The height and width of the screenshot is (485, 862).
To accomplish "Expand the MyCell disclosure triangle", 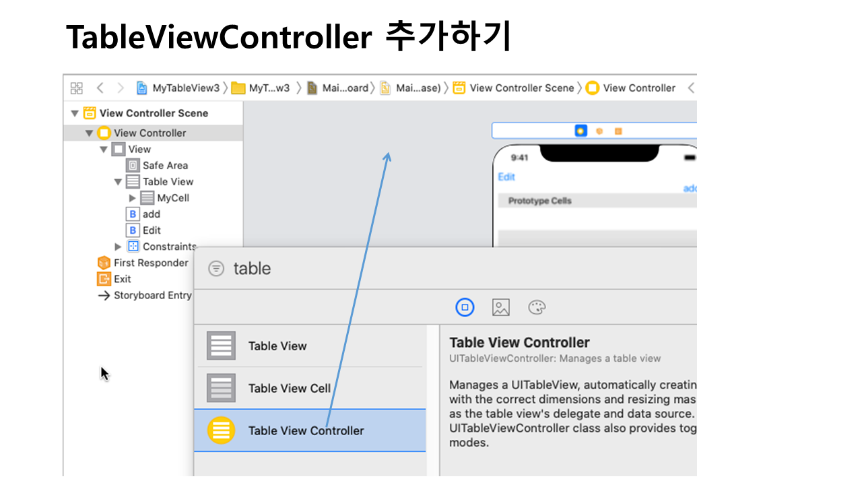I will click(x=132, y=198).
